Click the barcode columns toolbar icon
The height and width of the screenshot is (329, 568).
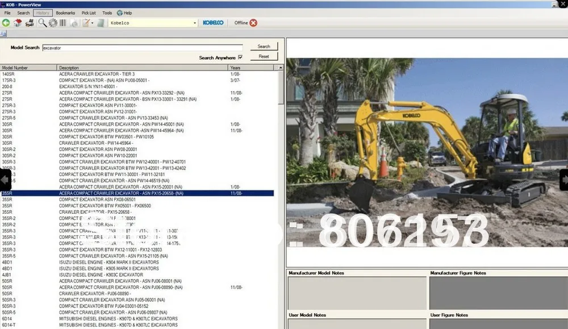[64, 23]
